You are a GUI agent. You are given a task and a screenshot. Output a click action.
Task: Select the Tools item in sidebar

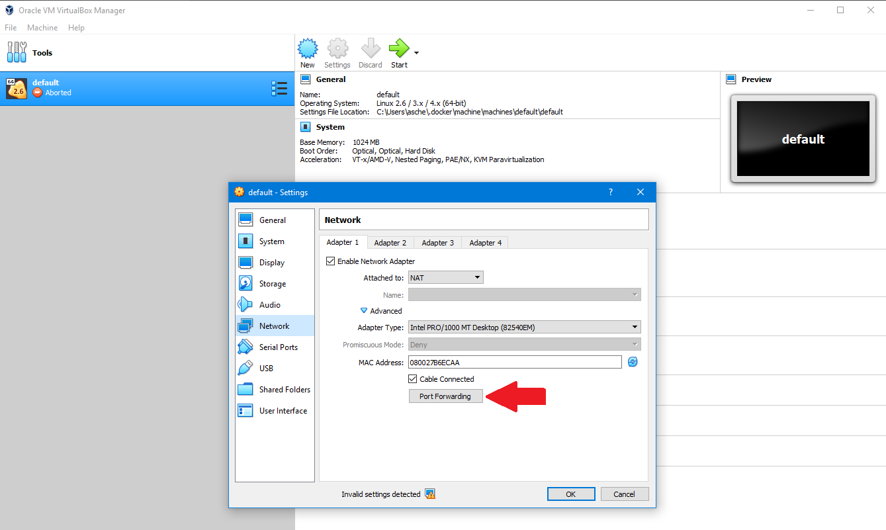pyautogui.click(x=147, y=53)
